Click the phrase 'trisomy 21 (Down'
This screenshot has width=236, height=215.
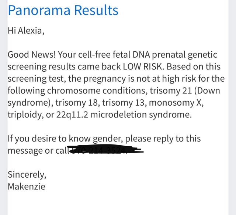[x=185, y=91]
